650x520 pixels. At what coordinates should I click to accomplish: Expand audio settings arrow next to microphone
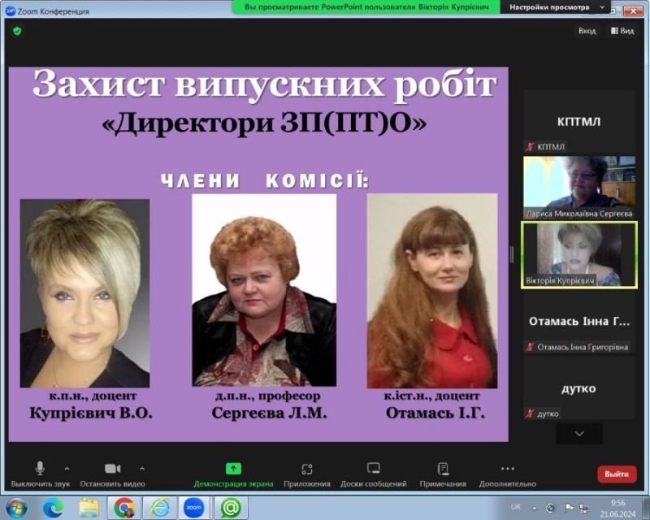[x=67, y=469]
